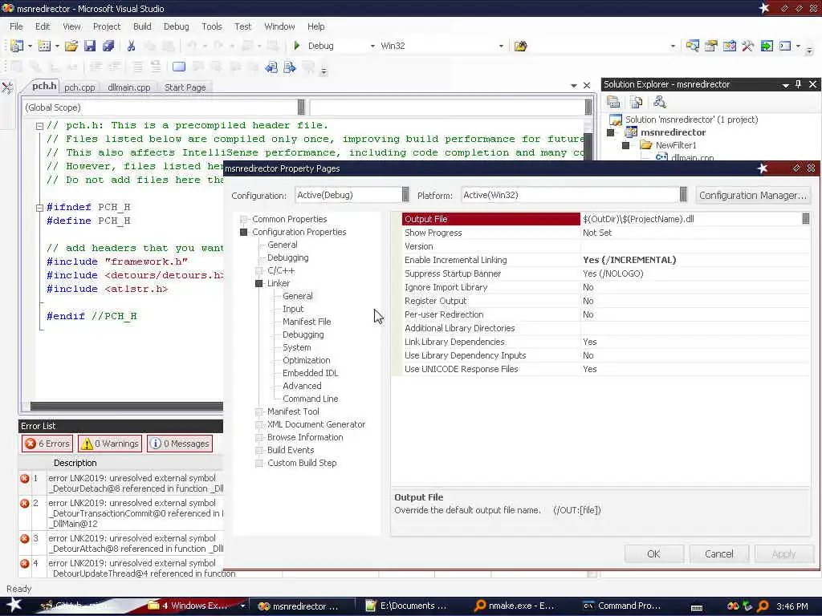The width and height of the screenshot is (822, 616).
Task: Toggle the 0 Warnings filter
Action: 111,444
